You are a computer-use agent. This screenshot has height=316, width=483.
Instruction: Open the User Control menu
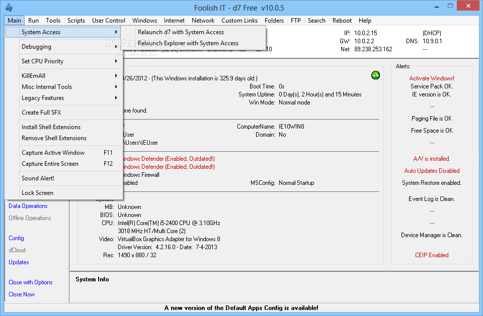(x=109, y=20)
